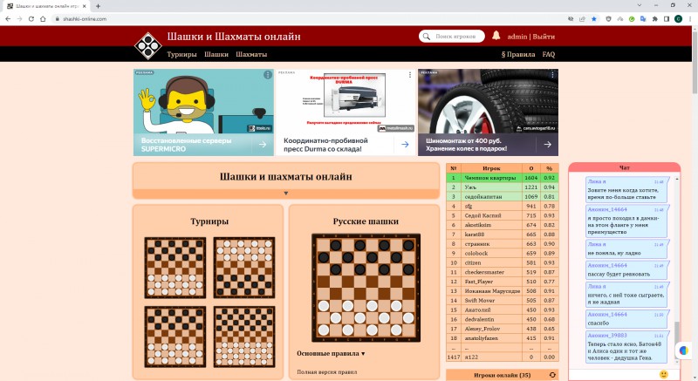Open the notifications bell
Image resolution: width=698 pixels, height=381 pixels.
point(496,36)
